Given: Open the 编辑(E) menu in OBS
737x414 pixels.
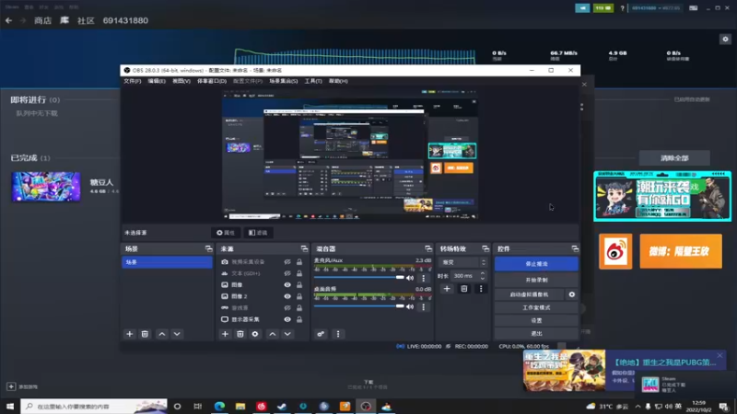Looking at the screenshot, I should coord(157,81).
